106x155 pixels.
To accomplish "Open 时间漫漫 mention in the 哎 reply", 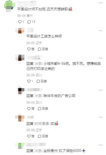I will tap(42, 124).
